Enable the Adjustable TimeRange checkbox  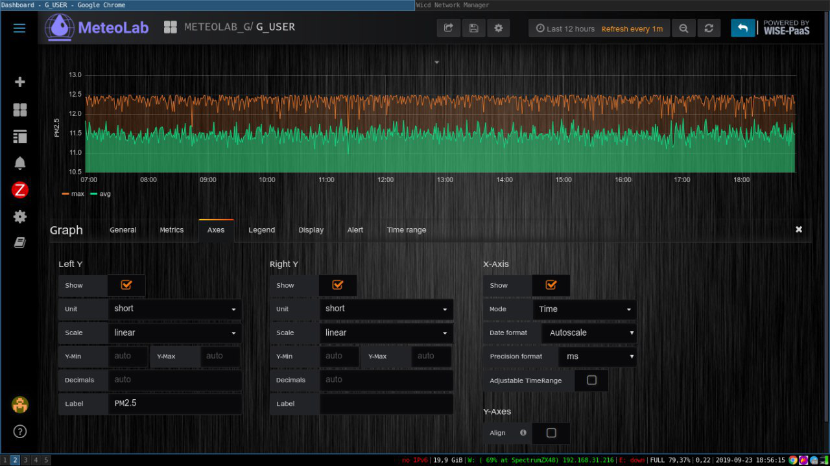click(x=591, y=380)
